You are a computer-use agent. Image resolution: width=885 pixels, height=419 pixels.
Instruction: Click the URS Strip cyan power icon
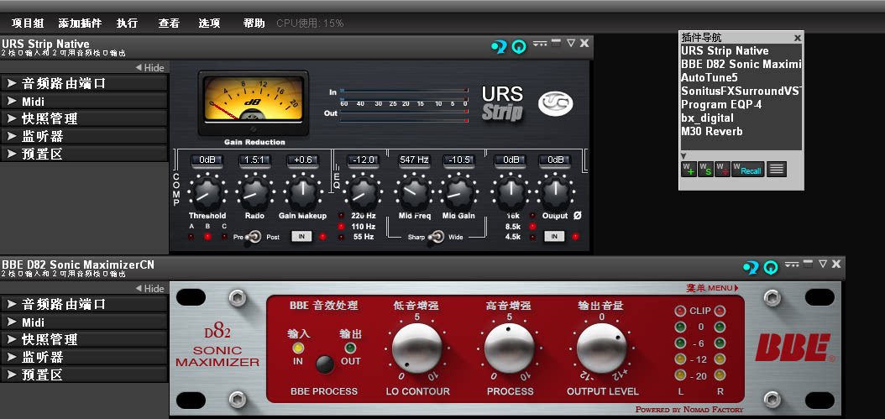point(518,47)
